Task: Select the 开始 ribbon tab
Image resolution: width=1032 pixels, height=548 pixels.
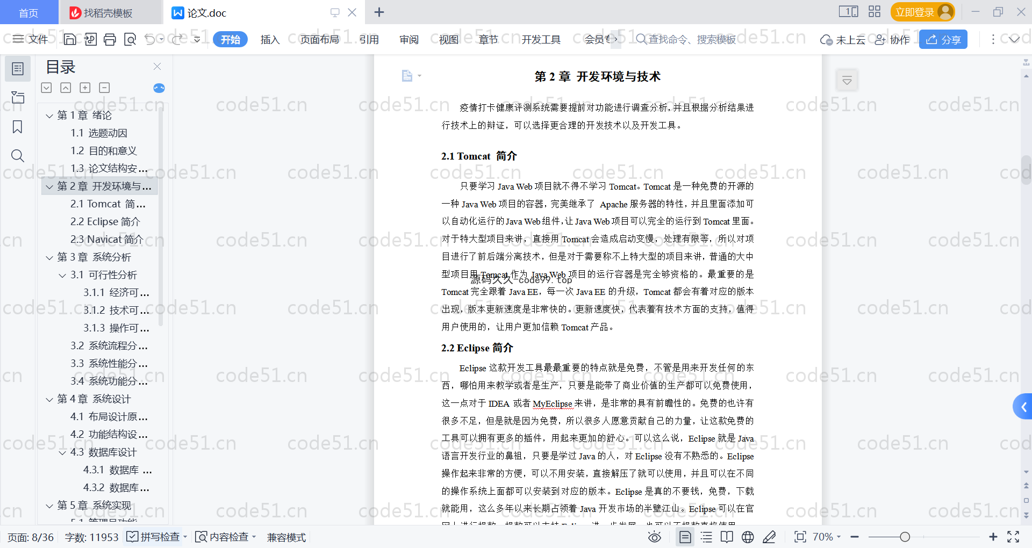Action: pyautogui.click(x=230, y=39)
